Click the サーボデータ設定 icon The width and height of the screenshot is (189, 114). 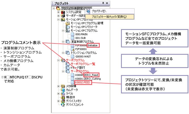click(x=63, y=16)
